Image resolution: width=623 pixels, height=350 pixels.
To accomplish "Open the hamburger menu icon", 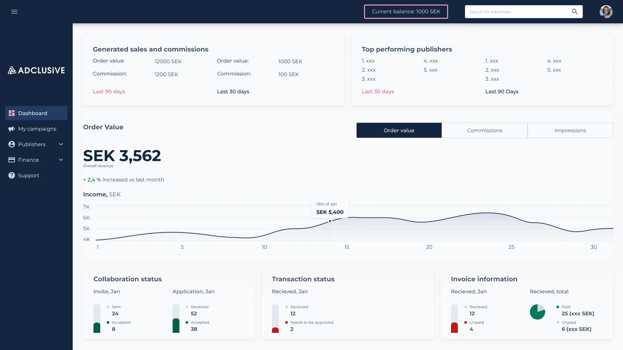I will pyautogui.click(x=14, y=12).
